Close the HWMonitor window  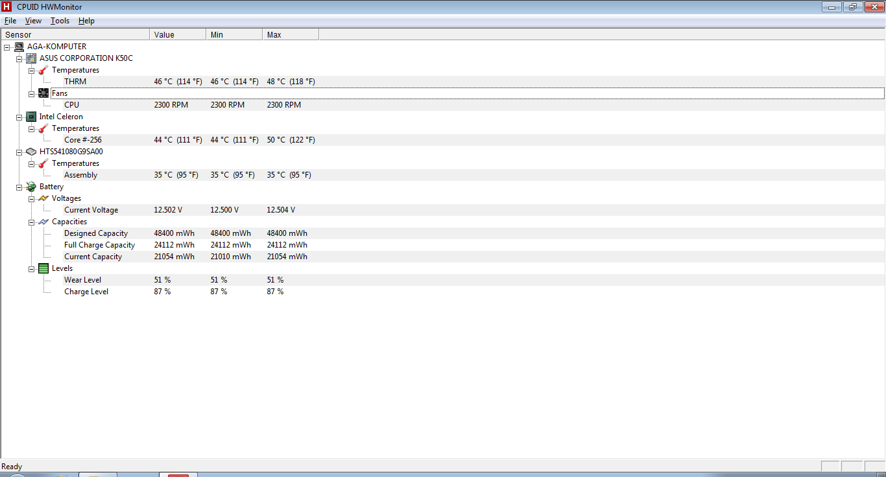pyautogui.click(x=873, y=6)
